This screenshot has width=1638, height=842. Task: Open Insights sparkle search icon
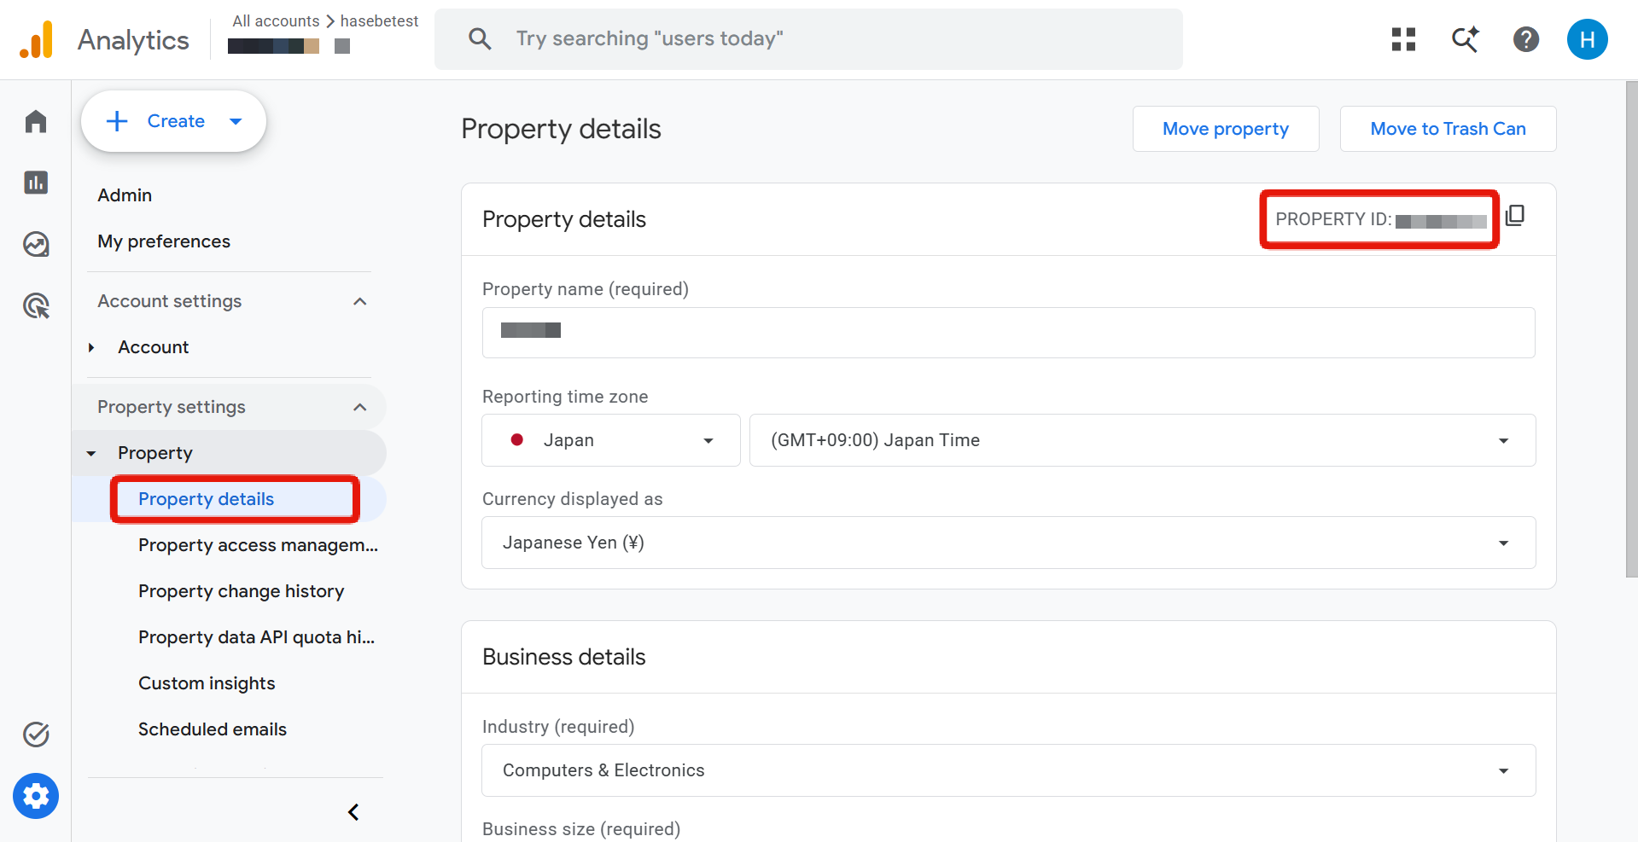pyautogui.click(x=1465, y=39)
